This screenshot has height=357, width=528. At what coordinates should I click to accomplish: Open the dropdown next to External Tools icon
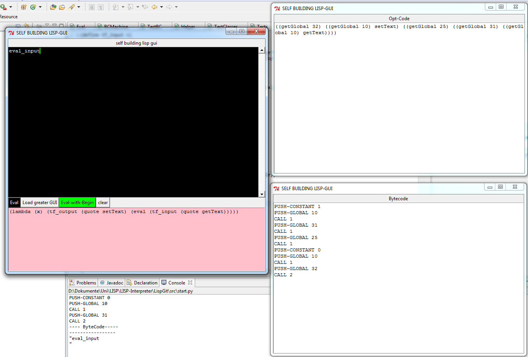point(10,7)
